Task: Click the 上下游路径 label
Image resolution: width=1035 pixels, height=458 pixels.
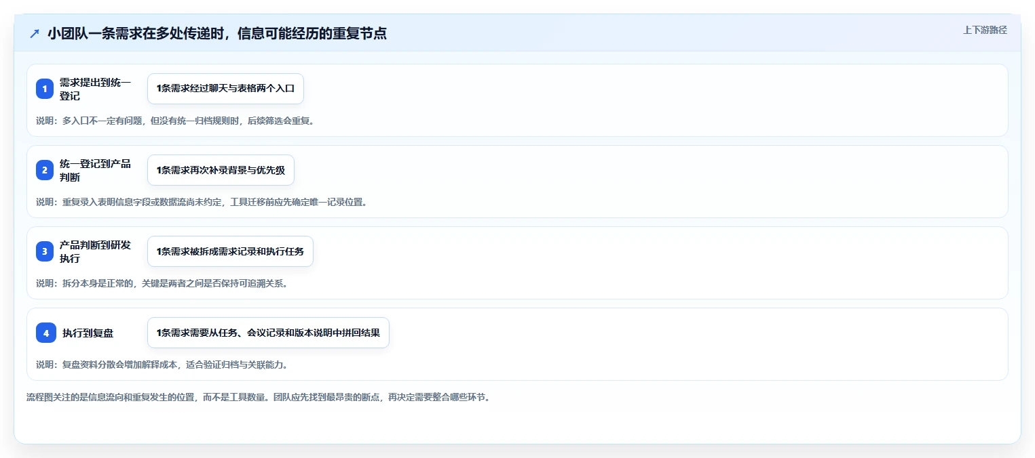Action: [x=985, y=30]
